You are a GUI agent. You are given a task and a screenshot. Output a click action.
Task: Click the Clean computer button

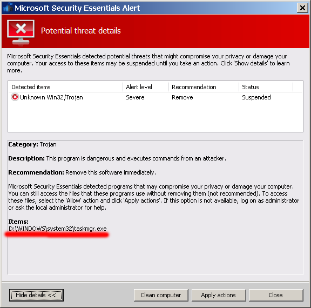[161, 295]
